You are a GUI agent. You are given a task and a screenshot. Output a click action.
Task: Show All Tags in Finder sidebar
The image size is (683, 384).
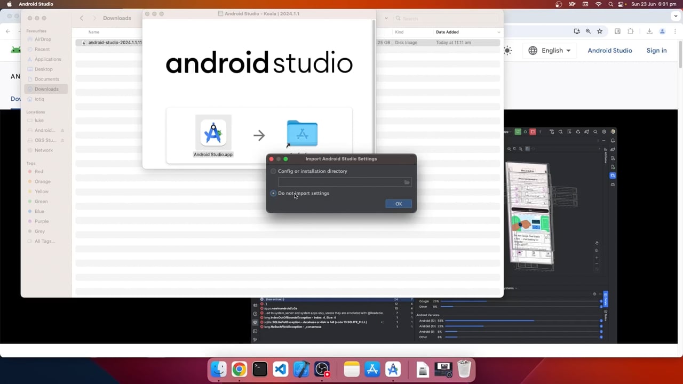45,241
